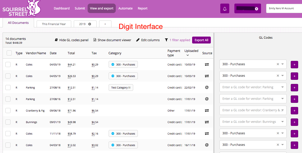This screenshot has width=302, height=153.
Task: Hide GL codes panel
Action: click(72, 40)
